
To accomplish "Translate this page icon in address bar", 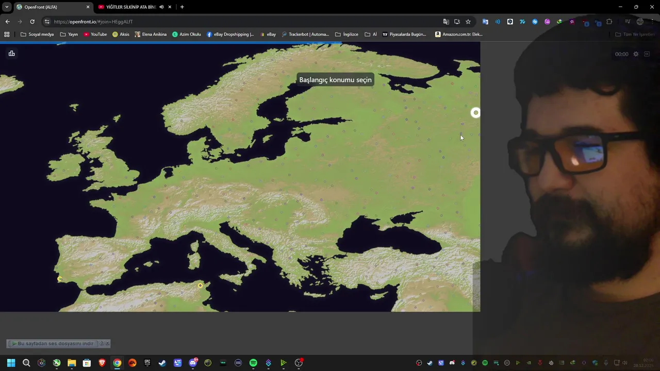I will click(446, 22).
